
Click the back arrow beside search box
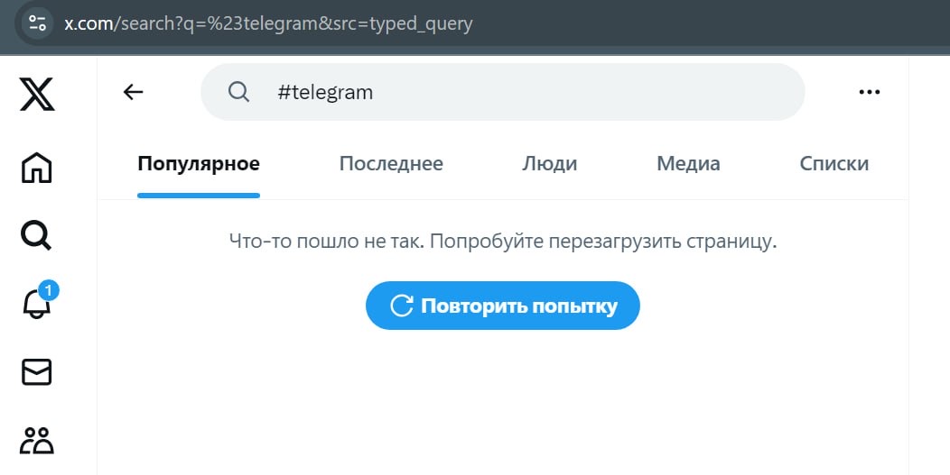[x=134, y=92]
